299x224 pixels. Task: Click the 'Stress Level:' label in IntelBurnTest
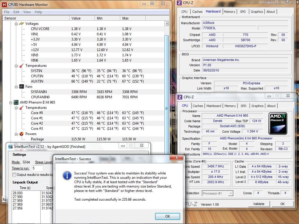pos(44,162)
